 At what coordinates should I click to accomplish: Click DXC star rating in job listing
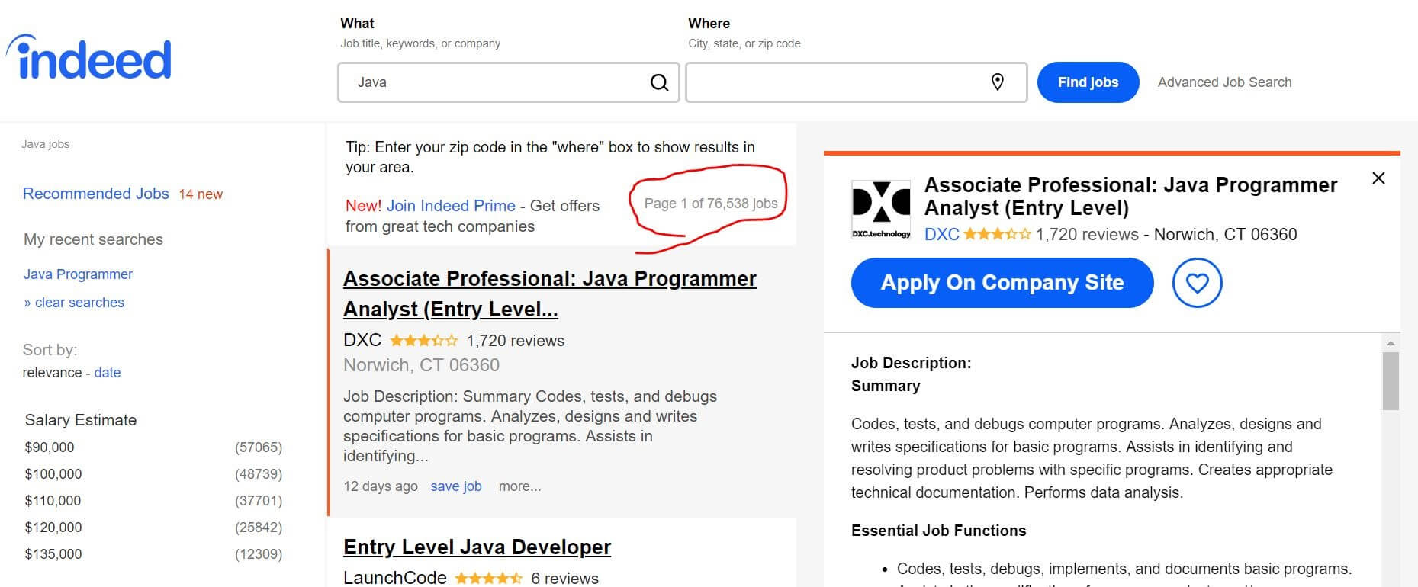coord(423,341)
